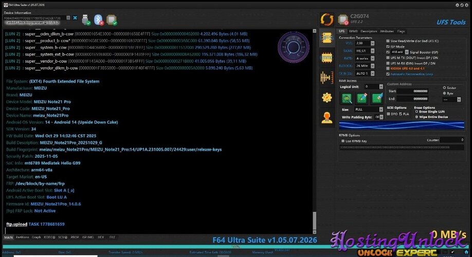Toggle the DPO SCSI option checkbox
The height and width of the screenshot is (257, 472).
tap(389, 114)
